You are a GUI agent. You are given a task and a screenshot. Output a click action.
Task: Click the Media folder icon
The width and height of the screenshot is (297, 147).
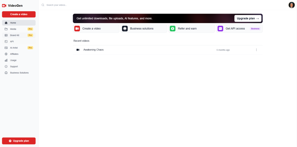coord(6,29)
